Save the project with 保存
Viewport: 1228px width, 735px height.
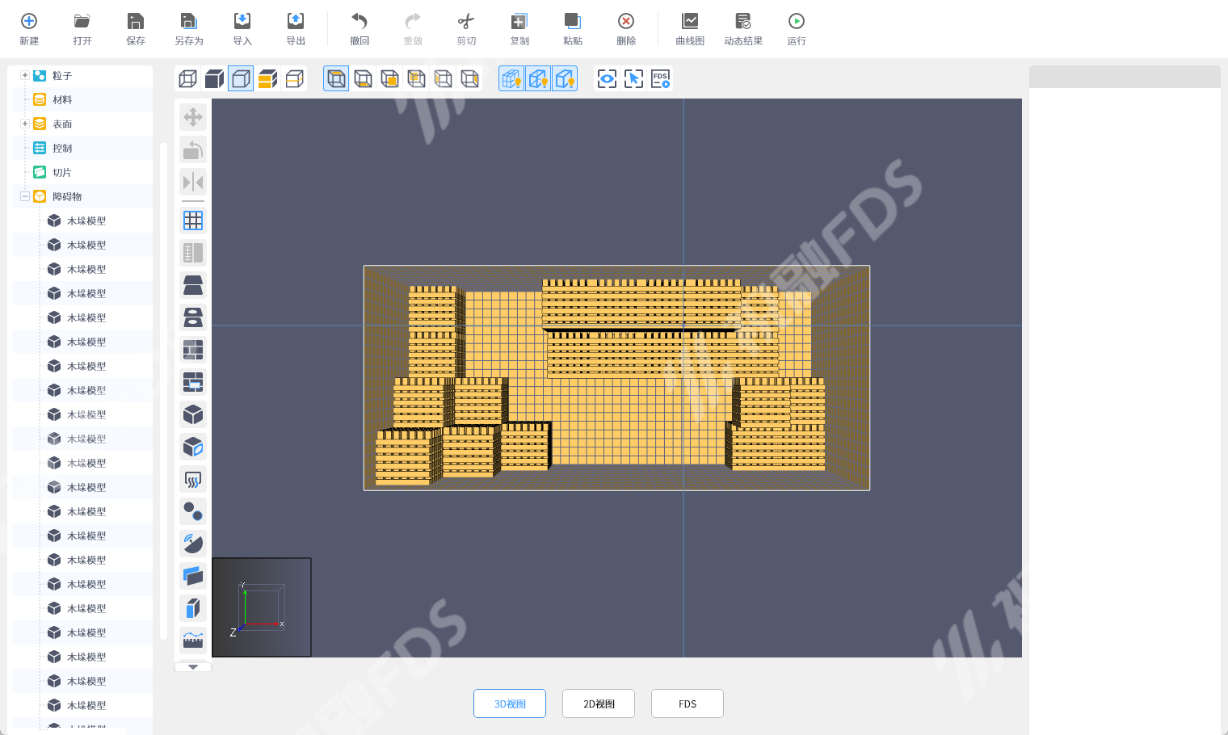click(x=136, y=21)
